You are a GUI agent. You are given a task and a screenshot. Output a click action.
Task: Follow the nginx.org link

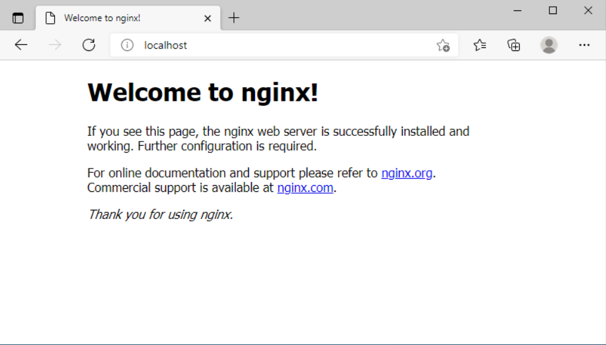406,173
